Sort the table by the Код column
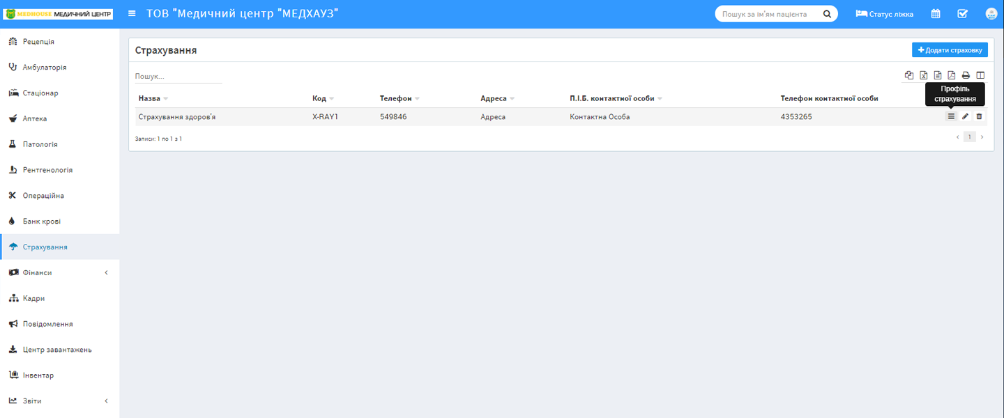The width and height of the screenshot is (1004, 418). (x=323, y=99)
